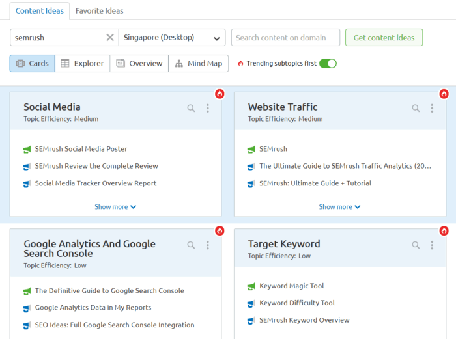Click megaphone icon beside SEMrush Review the Complete Review
Screen dimensions: 456x339
pos(27,167)
